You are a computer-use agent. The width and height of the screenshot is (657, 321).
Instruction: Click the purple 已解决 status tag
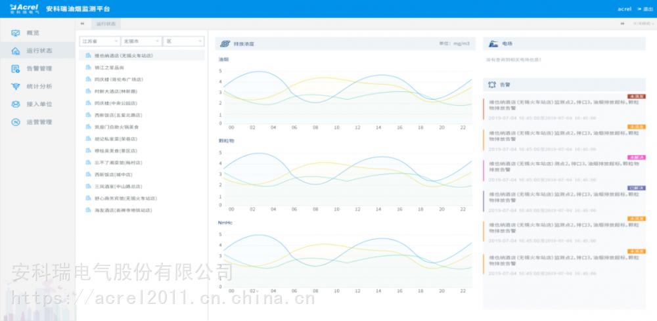point(637,188)
